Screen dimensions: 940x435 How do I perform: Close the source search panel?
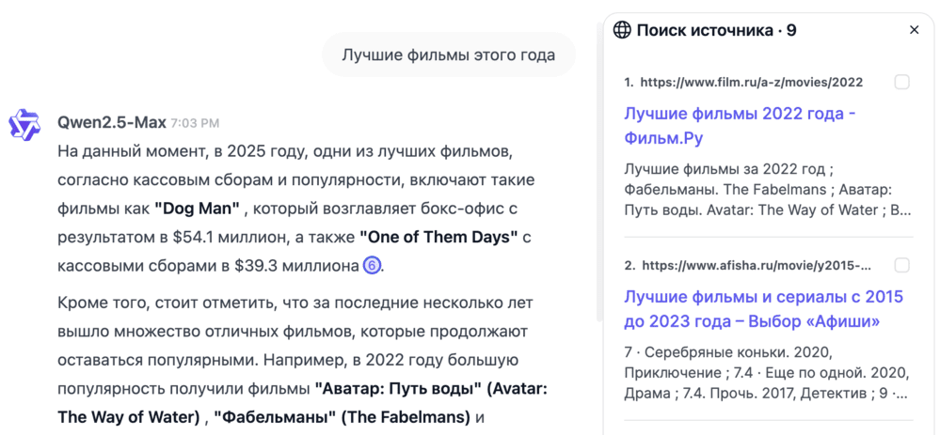914,30
